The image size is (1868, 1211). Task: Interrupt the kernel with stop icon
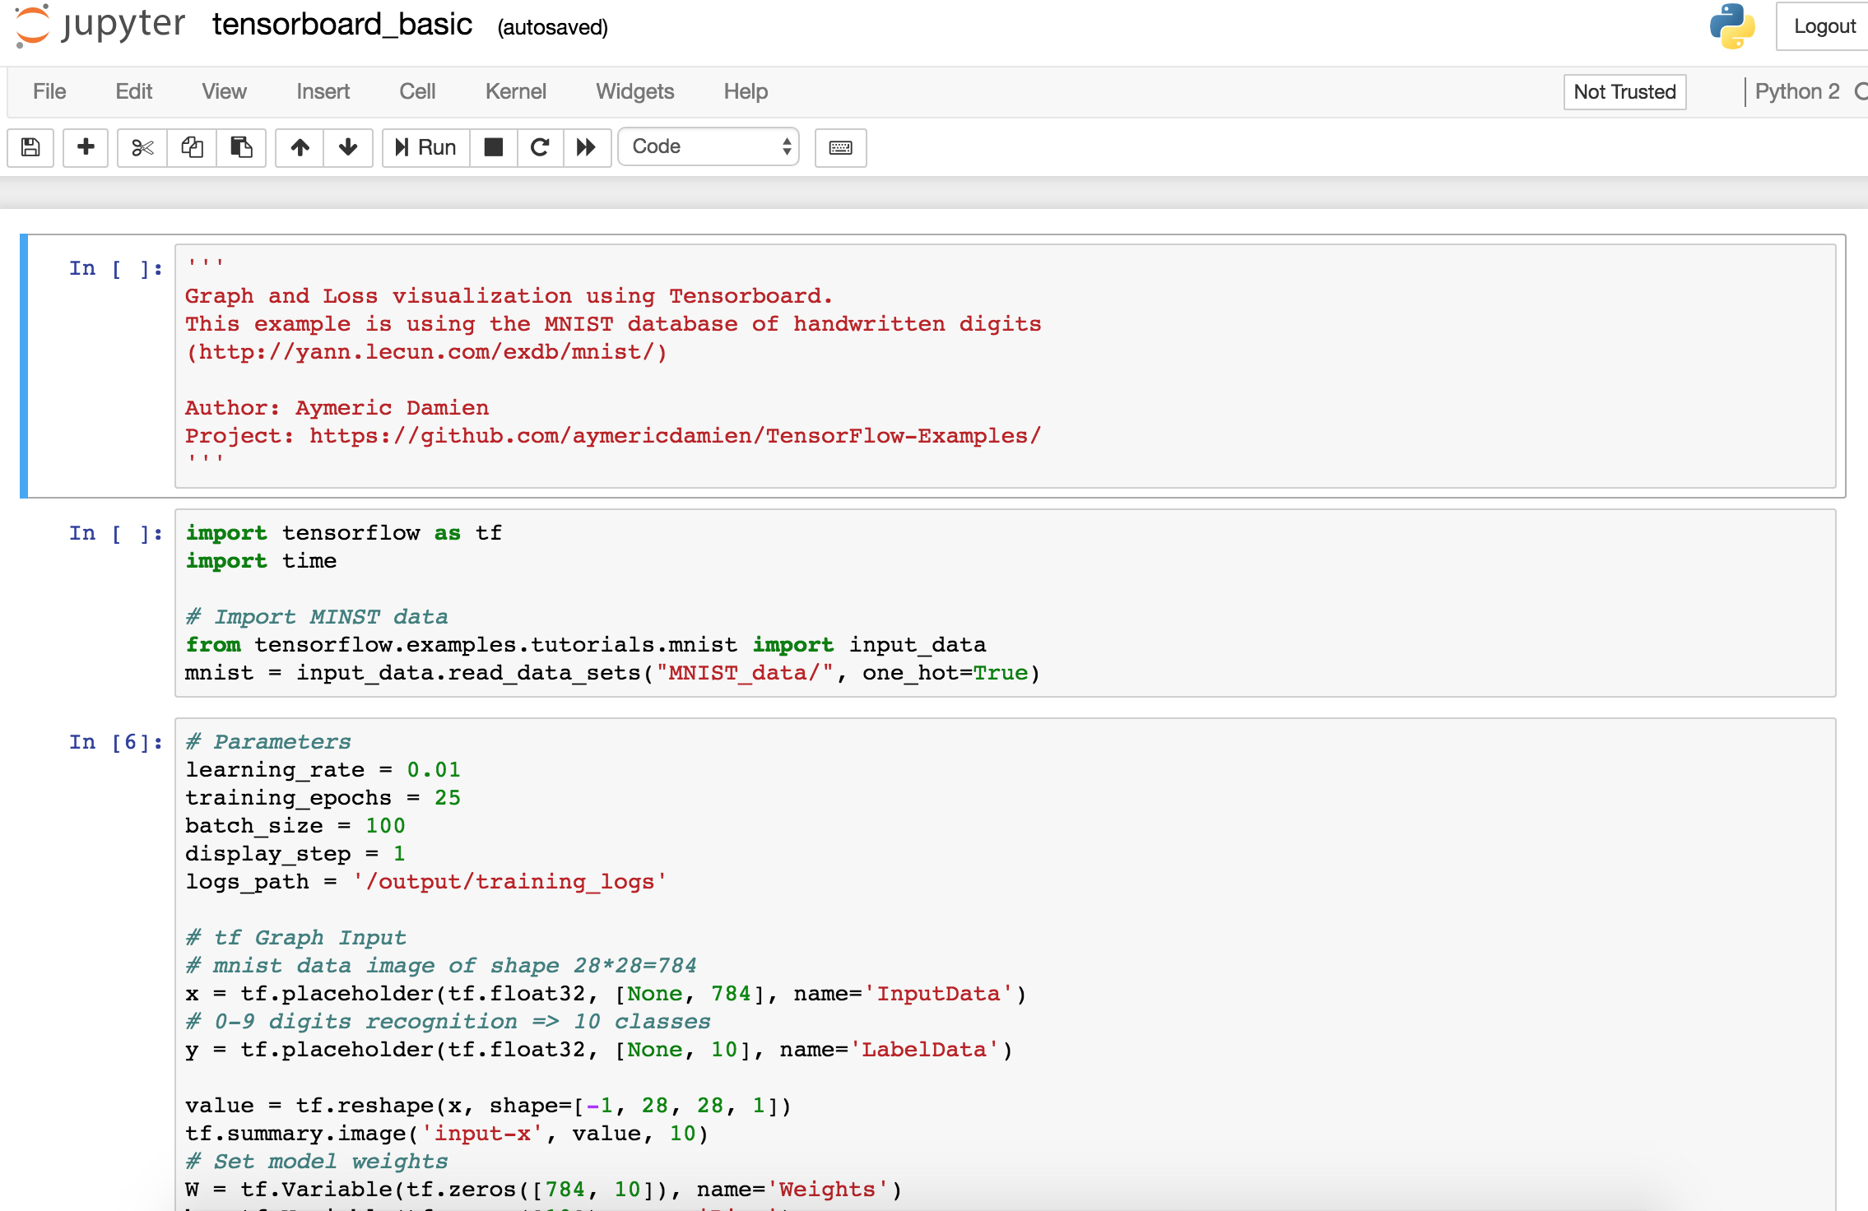pyautogui.click(x=494, y=147)
